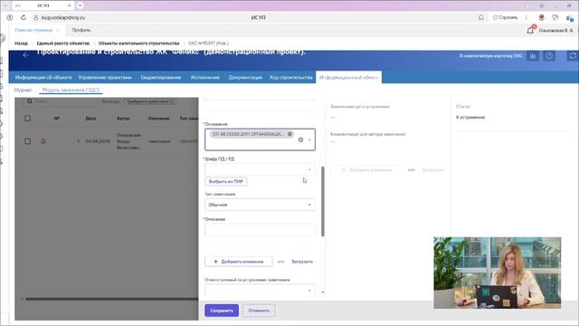Open the notification bell with the red badge
The height and width of the screenshot is (326, 579).
530,30
